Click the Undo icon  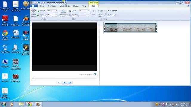[x=39, y=3]
